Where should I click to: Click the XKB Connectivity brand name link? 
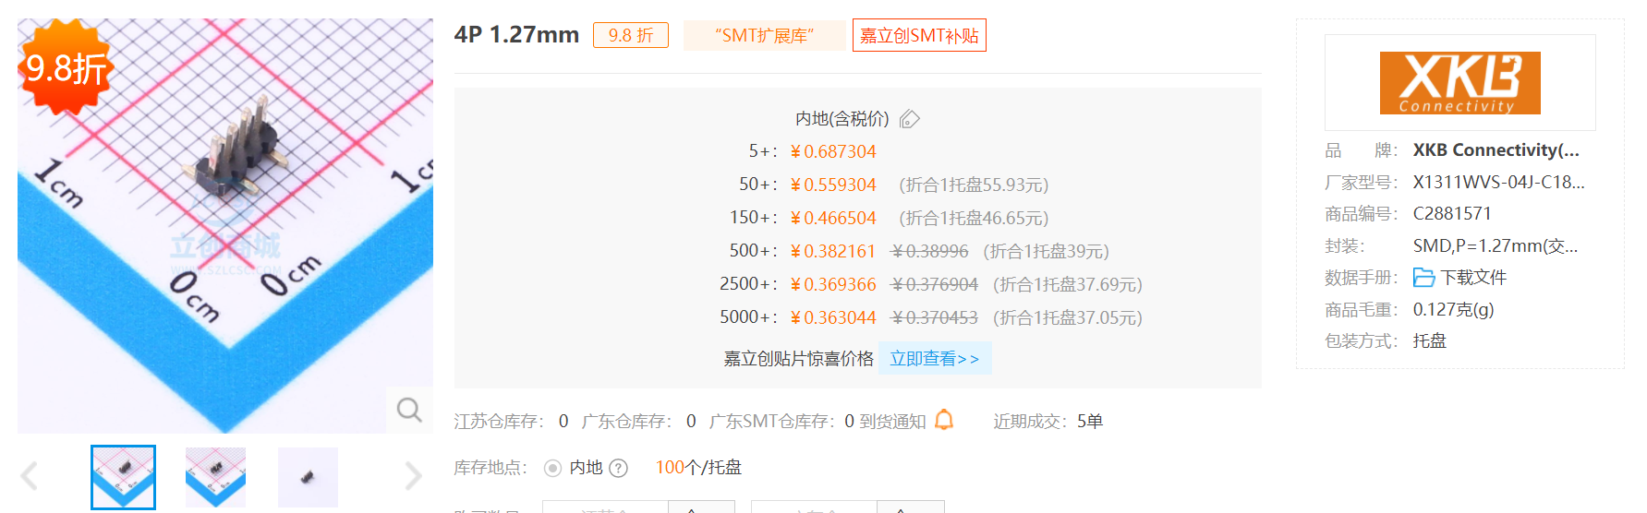(1496, 150)
